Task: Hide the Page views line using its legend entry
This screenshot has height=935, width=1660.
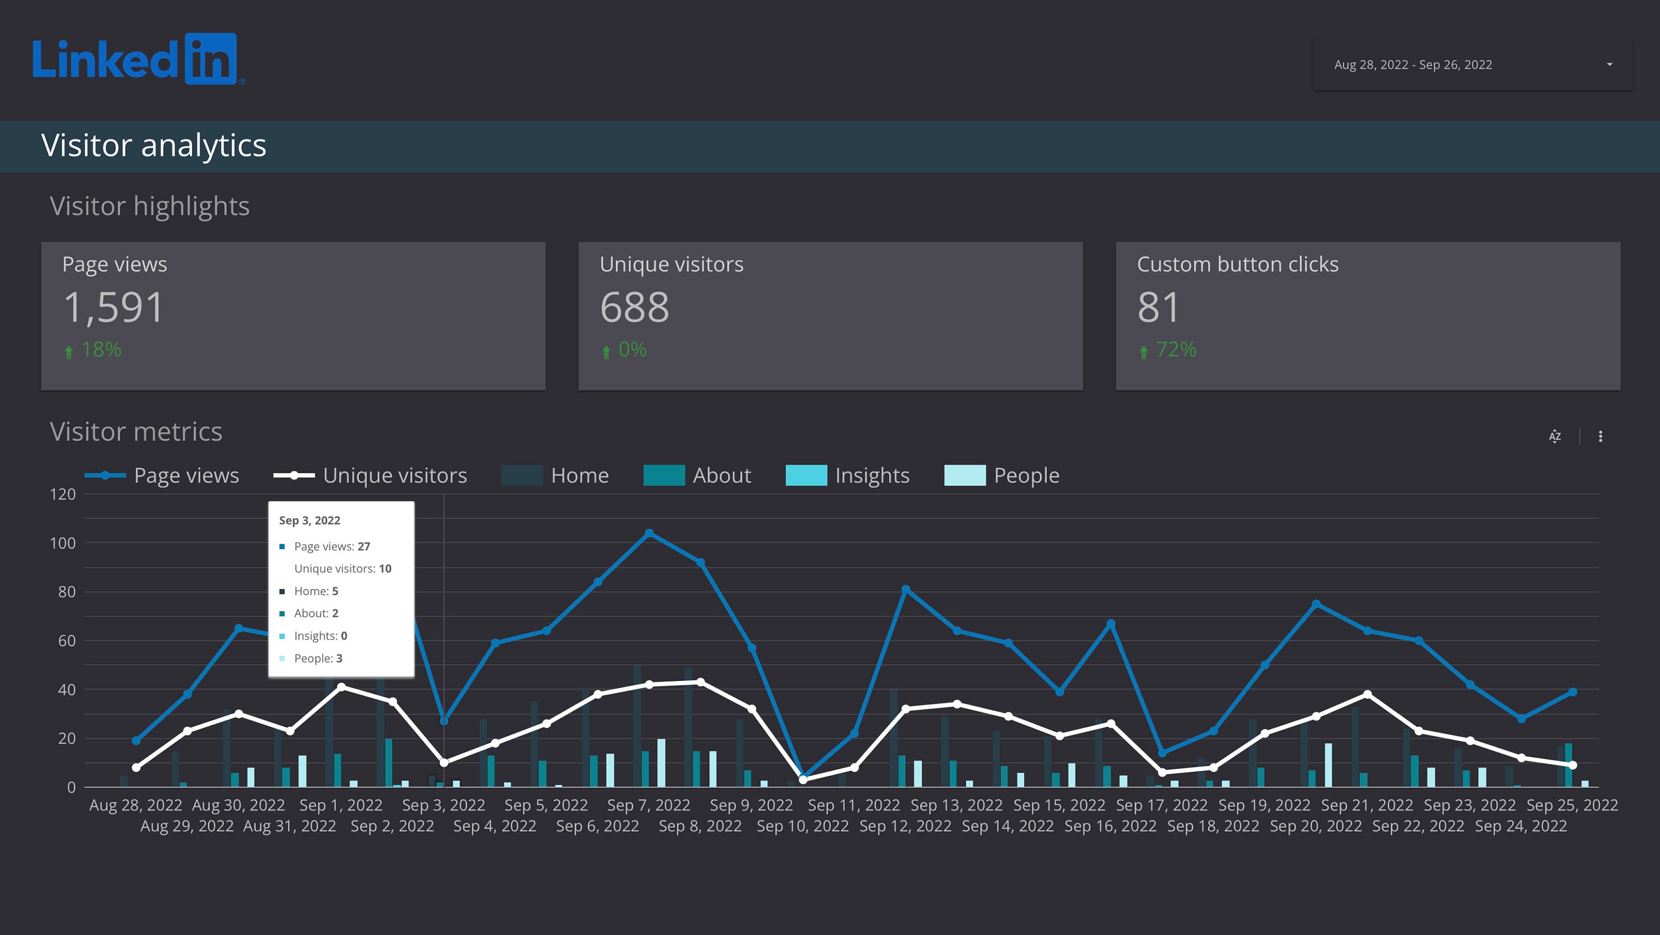Action: click(186, 475)
